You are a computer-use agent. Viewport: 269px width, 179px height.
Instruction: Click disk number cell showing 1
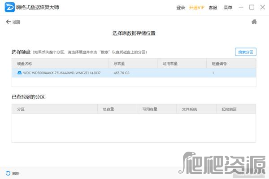coord(213,73)
